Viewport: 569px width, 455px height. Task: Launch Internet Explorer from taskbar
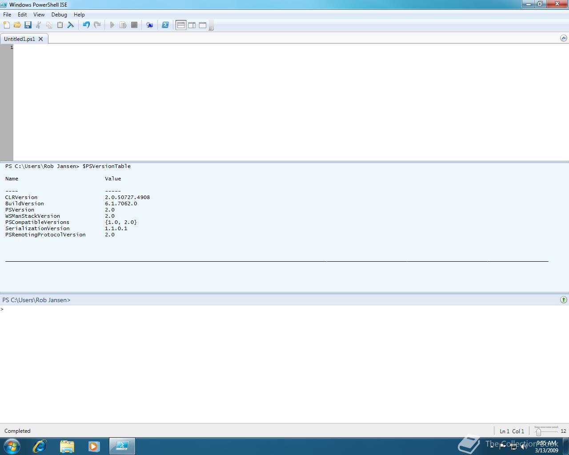(40, 446)
